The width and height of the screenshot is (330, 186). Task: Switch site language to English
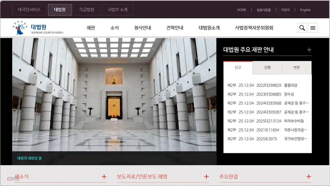click(x=305, y=10)
